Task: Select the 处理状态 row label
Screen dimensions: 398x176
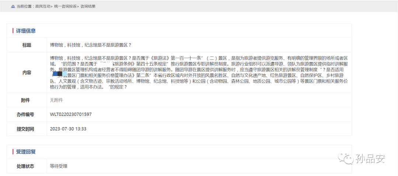Action: click(25, 166)
